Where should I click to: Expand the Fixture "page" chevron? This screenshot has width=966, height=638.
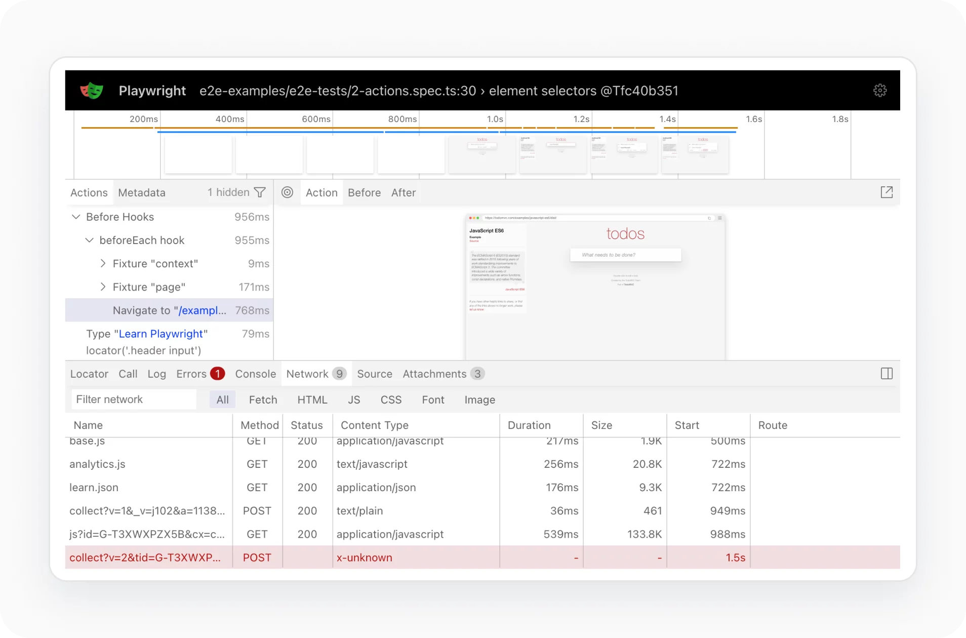(x=103, y=287)
